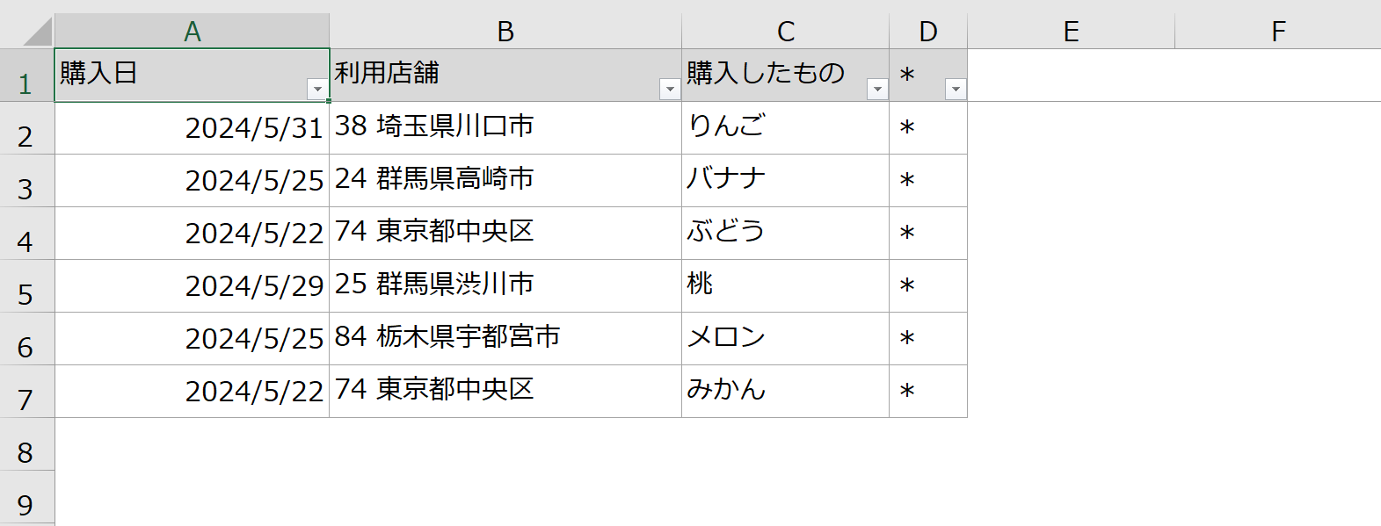Select row 8 header
This screenshot has width=1381, height=526.
tap(26, 444)
